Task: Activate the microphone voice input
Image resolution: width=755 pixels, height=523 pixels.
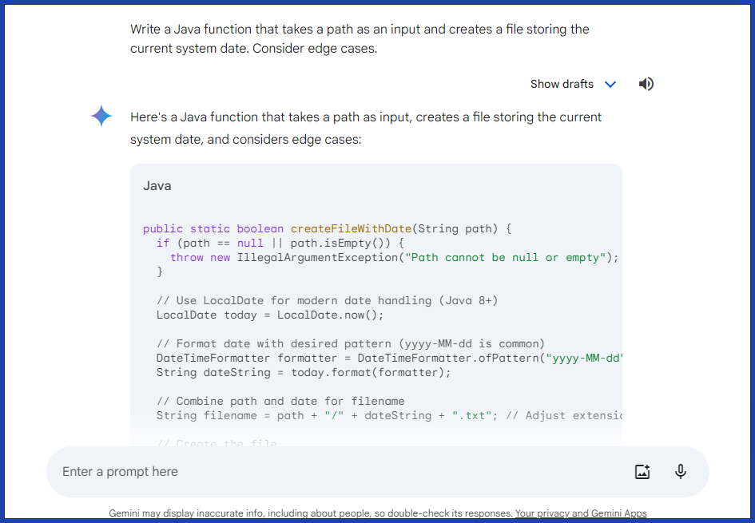Action: click(x=681, y=471)
